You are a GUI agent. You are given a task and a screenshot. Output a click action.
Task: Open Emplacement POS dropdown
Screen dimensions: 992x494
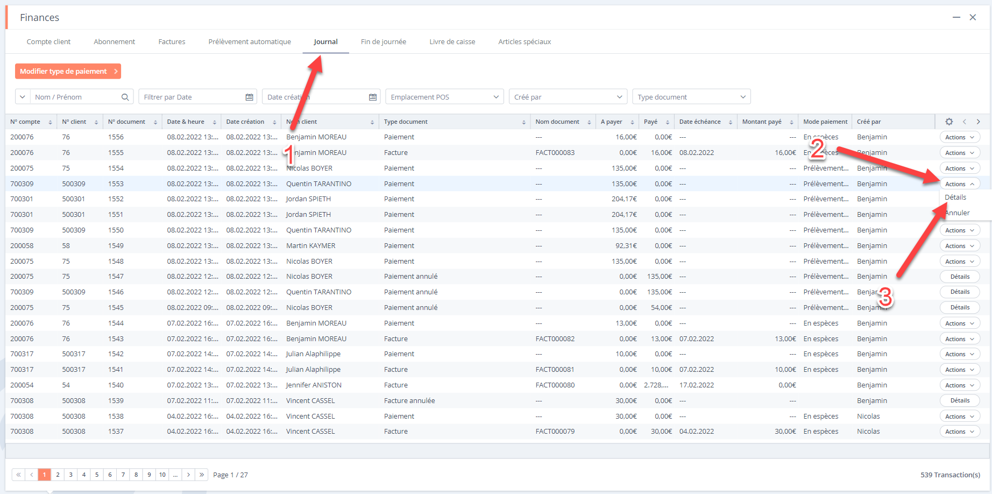444,97
